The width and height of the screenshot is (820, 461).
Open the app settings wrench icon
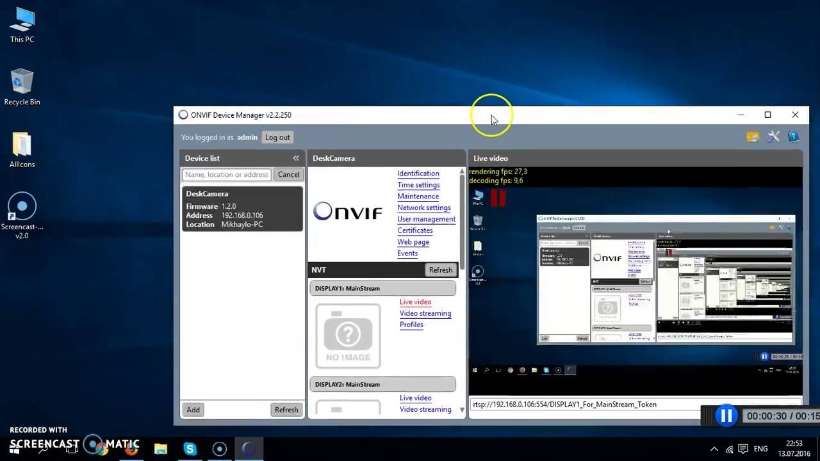coord(773,136)
